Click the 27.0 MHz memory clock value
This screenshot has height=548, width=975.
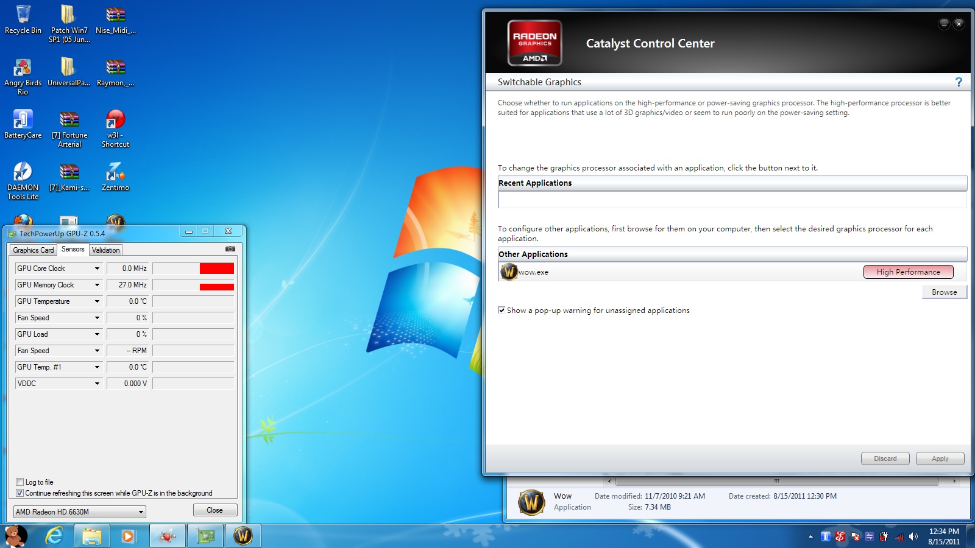tap(127, 285)
